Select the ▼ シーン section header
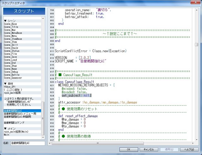This screenshot has width=202, height=155. 22,21
